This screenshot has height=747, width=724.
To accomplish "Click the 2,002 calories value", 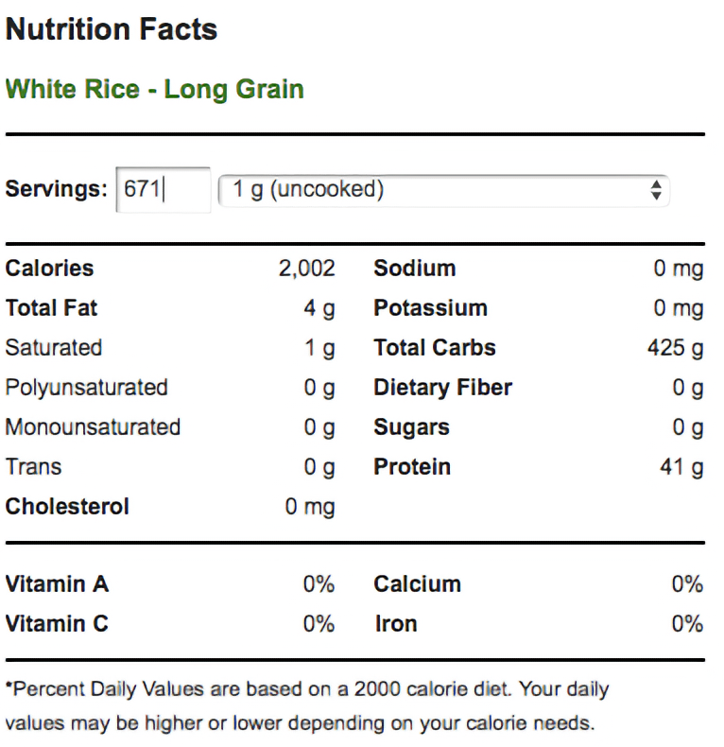I will click(306, 269).
